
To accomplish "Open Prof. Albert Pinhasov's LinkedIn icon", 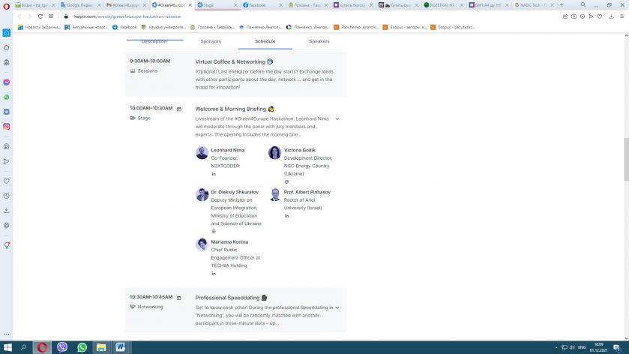I will click(286, 216).
